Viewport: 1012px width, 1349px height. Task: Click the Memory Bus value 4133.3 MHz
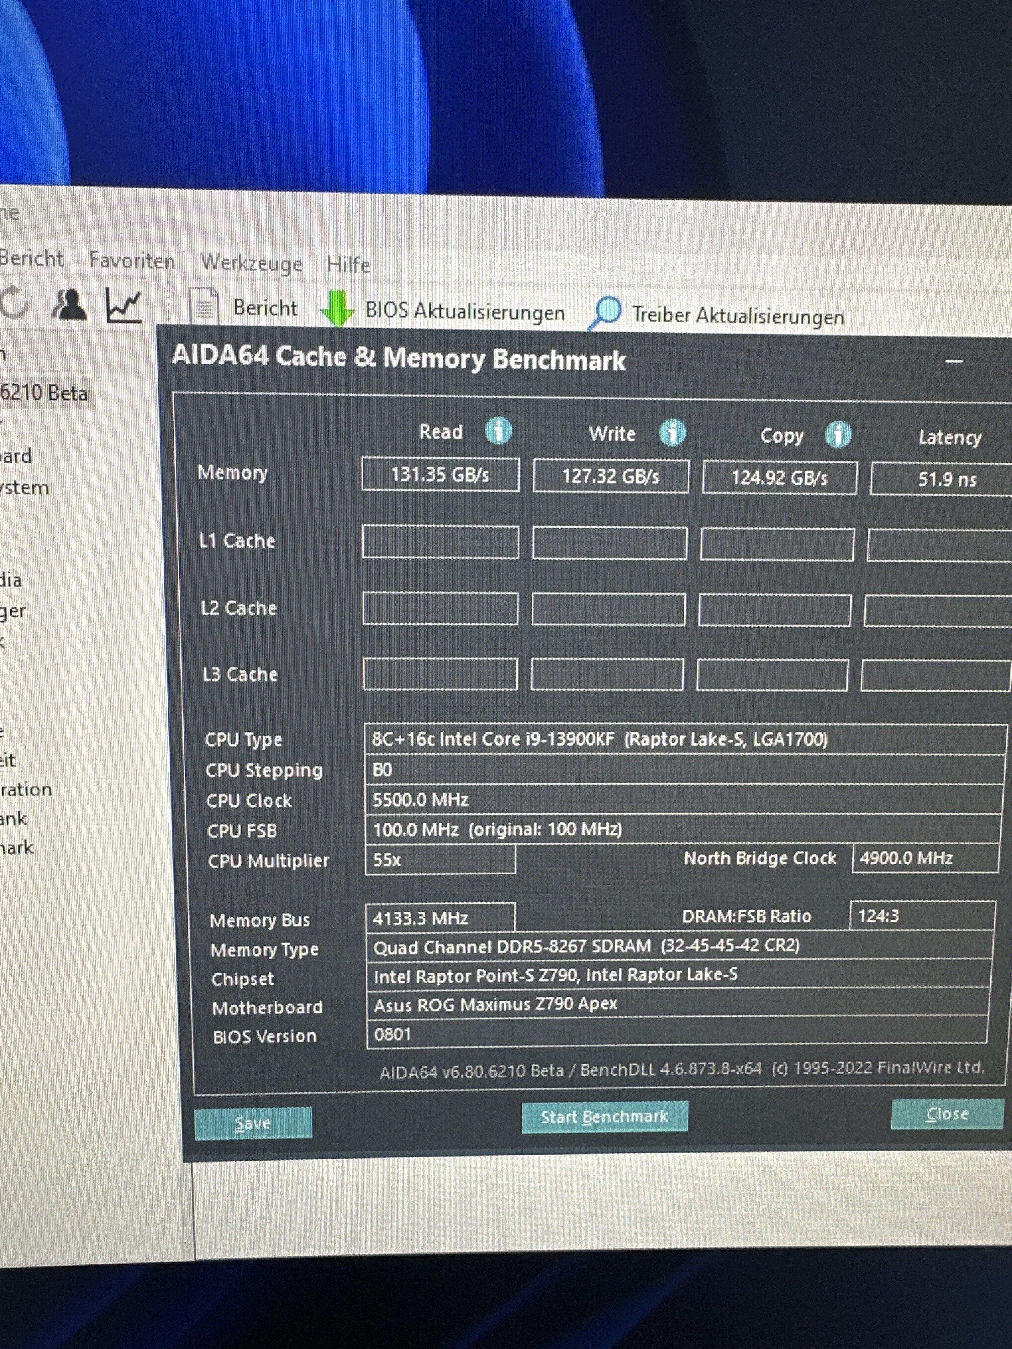pyautogui.click(x=440, y=918)
